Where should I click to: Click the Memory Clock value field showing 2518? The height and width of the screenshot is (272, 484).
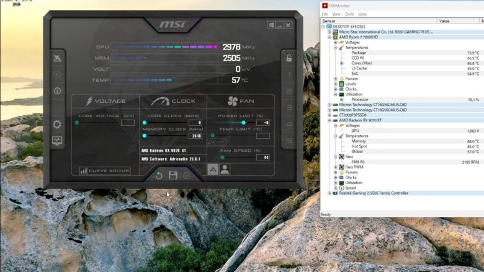tap(195, 136)
